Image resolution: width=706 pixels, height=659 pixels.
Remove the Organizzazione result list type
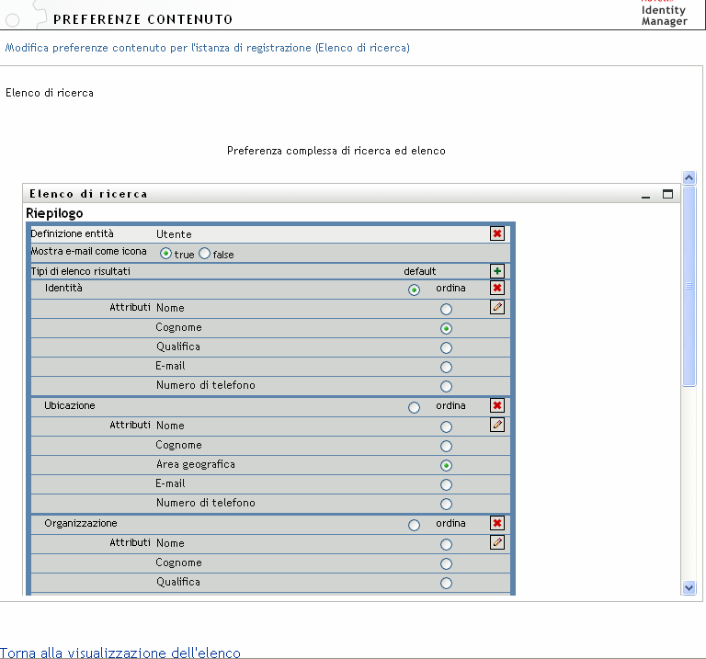pyautogui.click(x=497, y=523)
